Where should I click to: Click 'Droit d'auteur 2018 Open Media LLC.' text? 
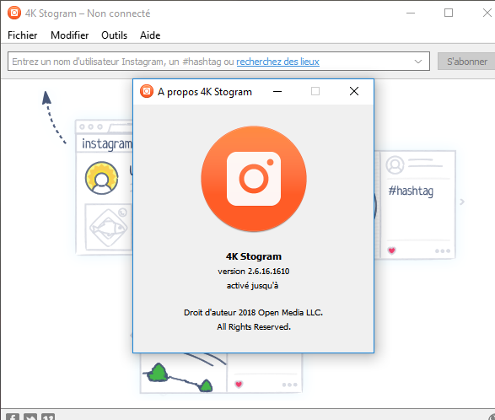(254, 313)
